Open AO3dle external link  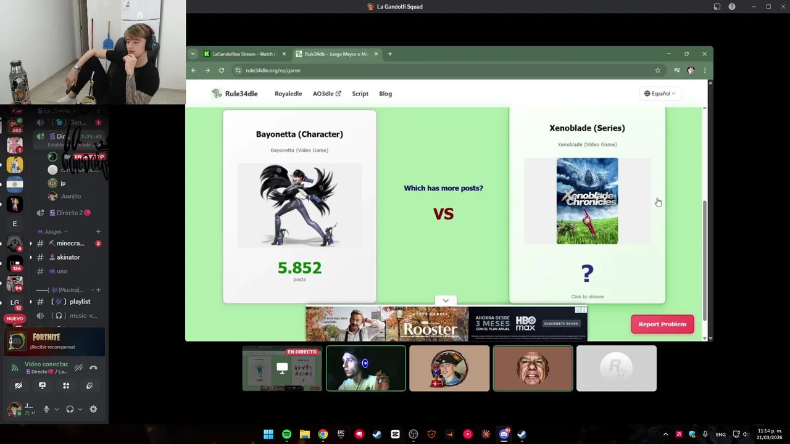[326, 94]
